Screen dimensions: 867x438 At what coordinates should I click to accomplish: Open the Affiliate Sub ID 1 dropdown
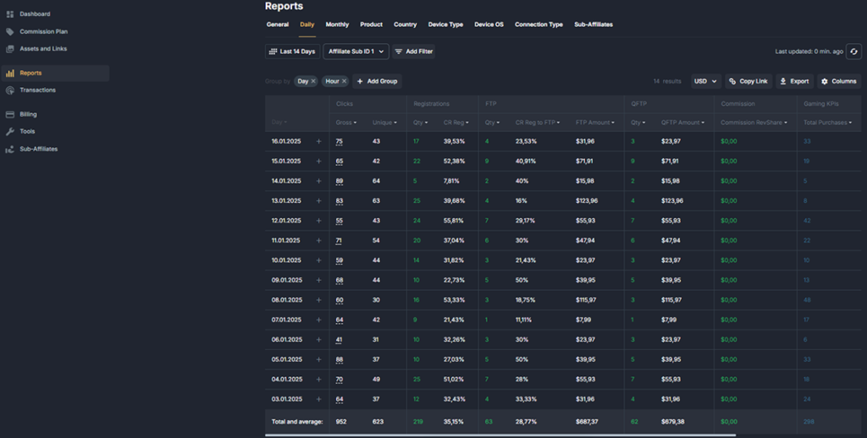[x=356, y=52]
